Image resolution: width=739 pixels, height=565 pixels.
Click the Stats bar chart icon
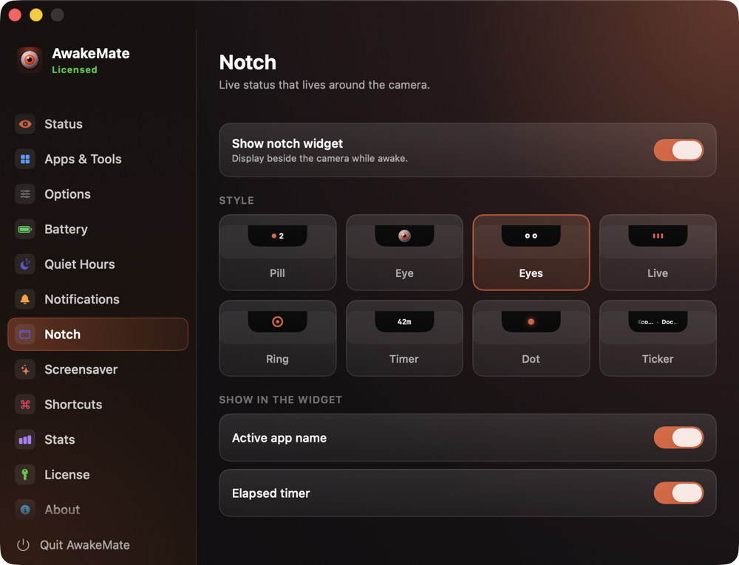[x=25, y=439]
